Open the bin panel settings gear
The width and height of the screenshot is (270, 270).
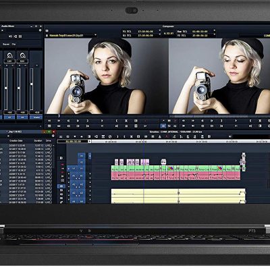pos(53,136)
